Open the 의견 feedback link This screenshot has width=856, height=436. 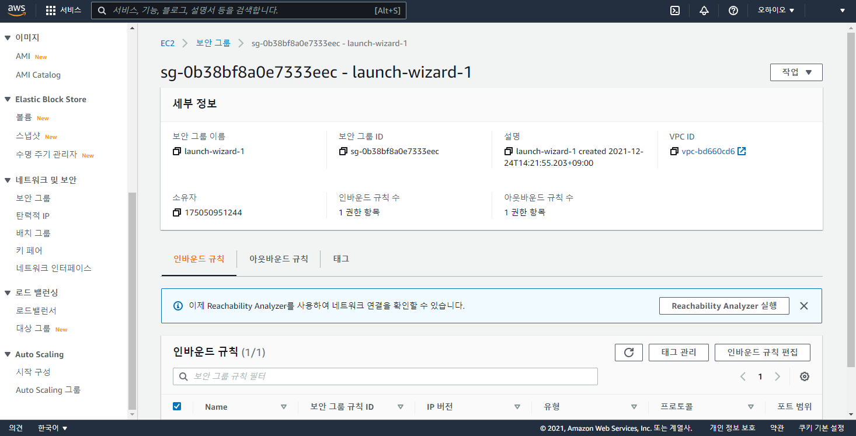[x=16, y=428]
